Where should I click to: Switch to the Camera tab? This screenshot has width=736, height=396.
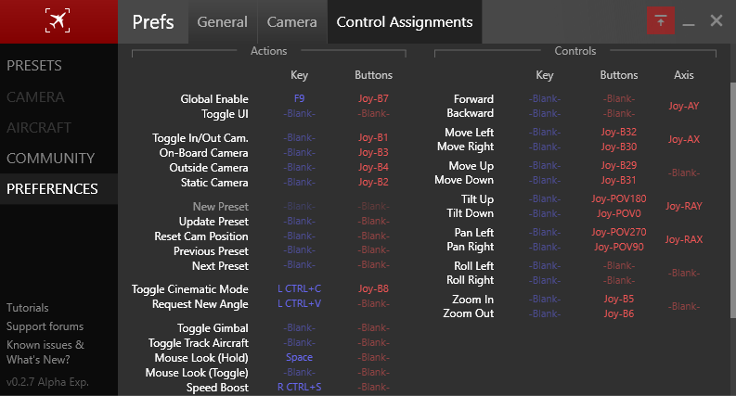pyautogui.click(x=292, y=22)
